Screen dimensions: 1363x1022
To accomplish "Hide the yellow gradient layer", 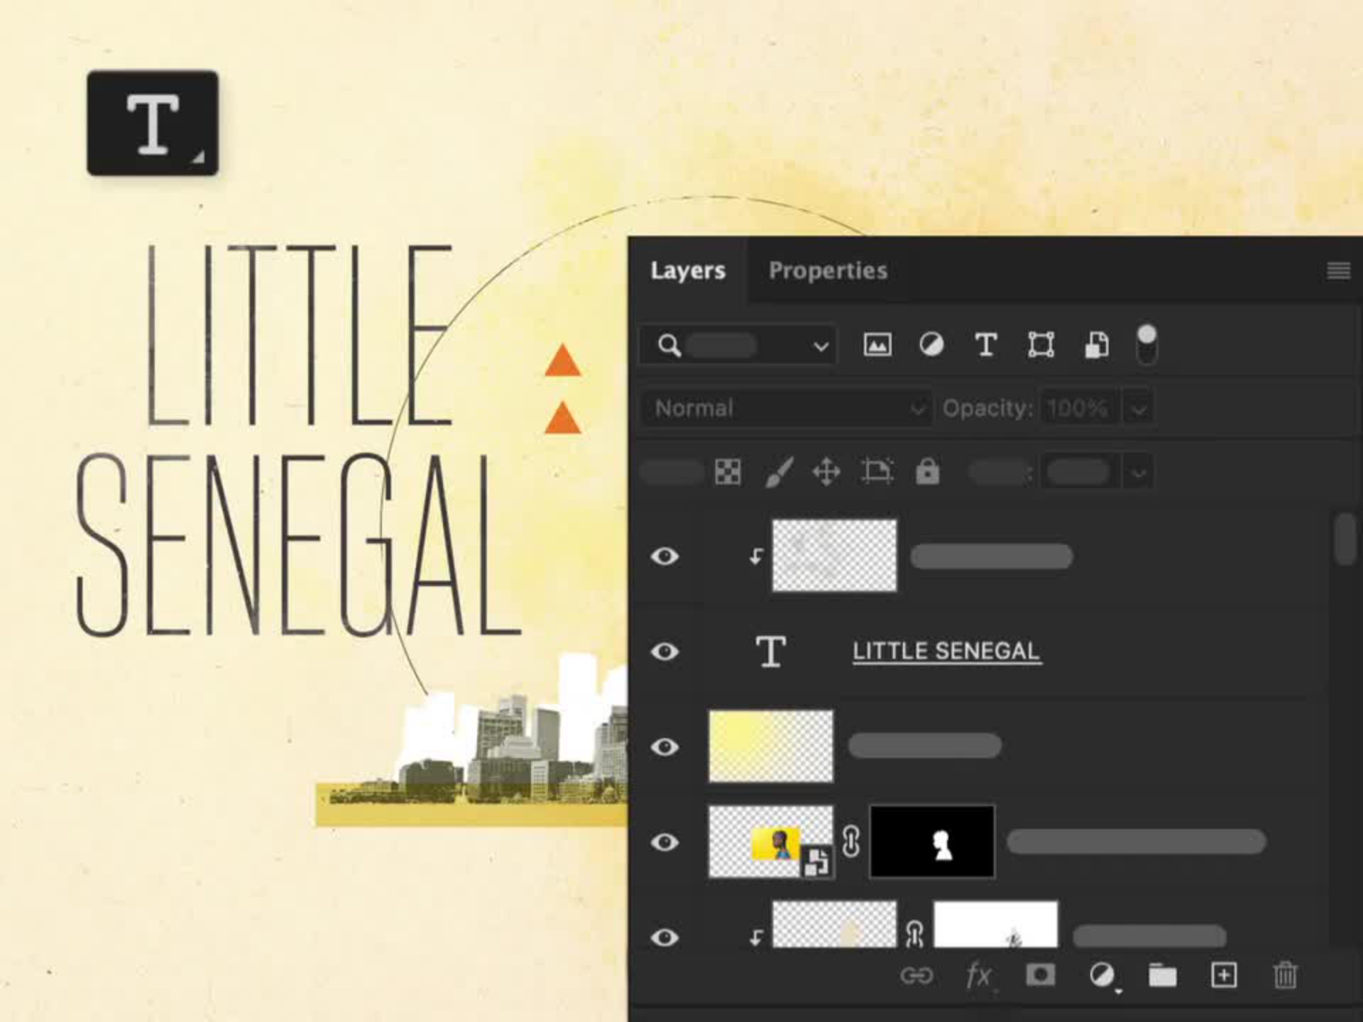I will coord(664,747).
